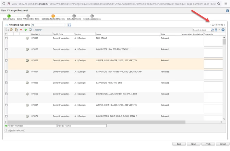Click the Comments box for 070008
Image resolution: width=230 pixels, height=151 pixels.
click(x=213, y=41)
